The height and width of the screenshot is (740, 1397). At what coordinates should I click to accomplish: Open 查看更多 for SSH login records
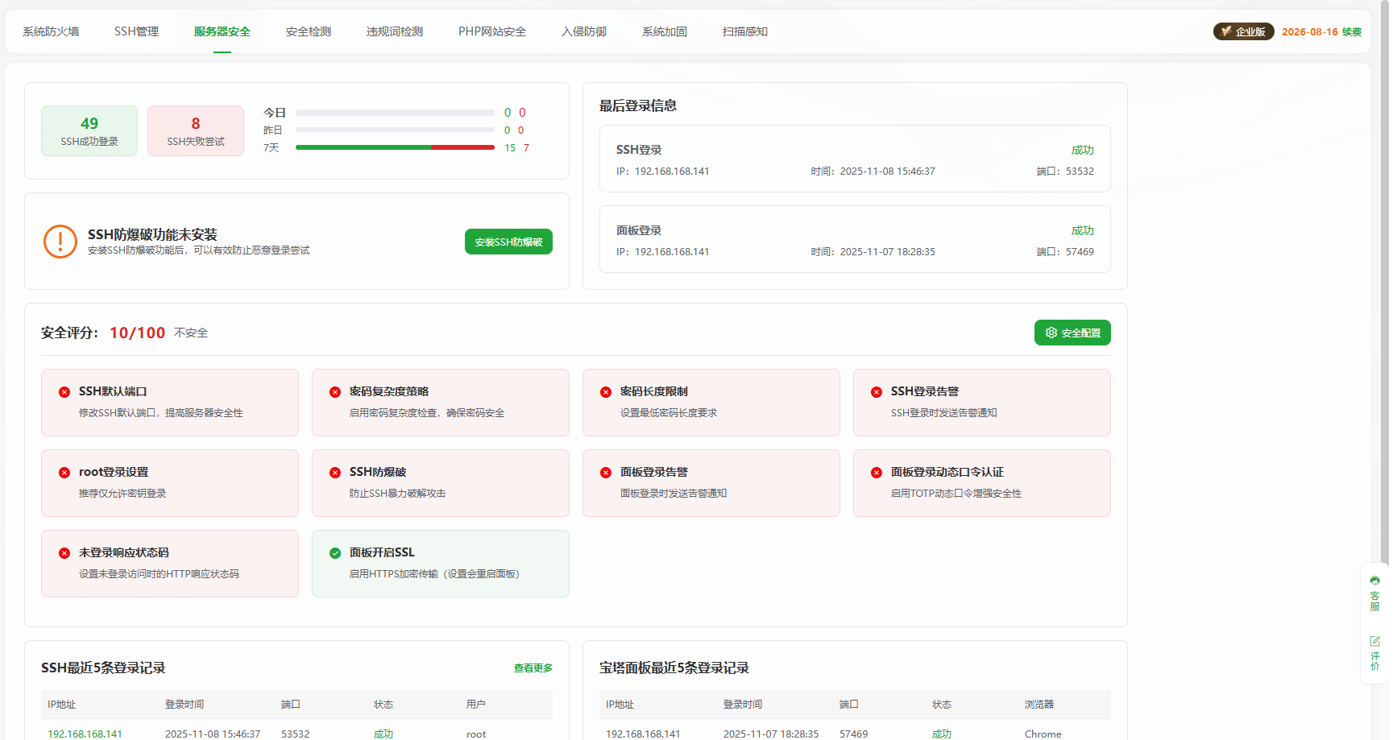tap(533, 668)
